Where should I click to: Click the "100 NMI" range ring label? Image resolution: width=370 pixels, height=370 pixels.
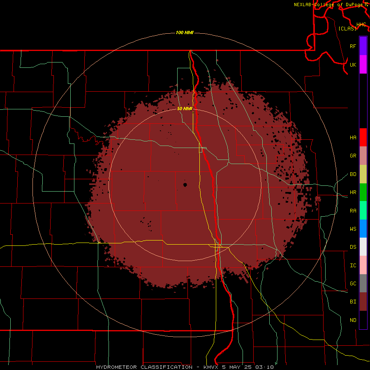coord(185,32)
